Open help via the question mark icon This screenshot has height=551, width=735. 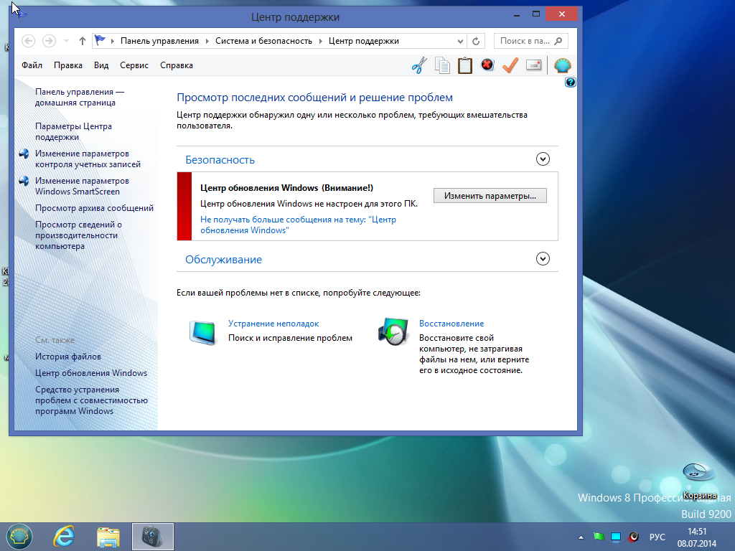570,83
